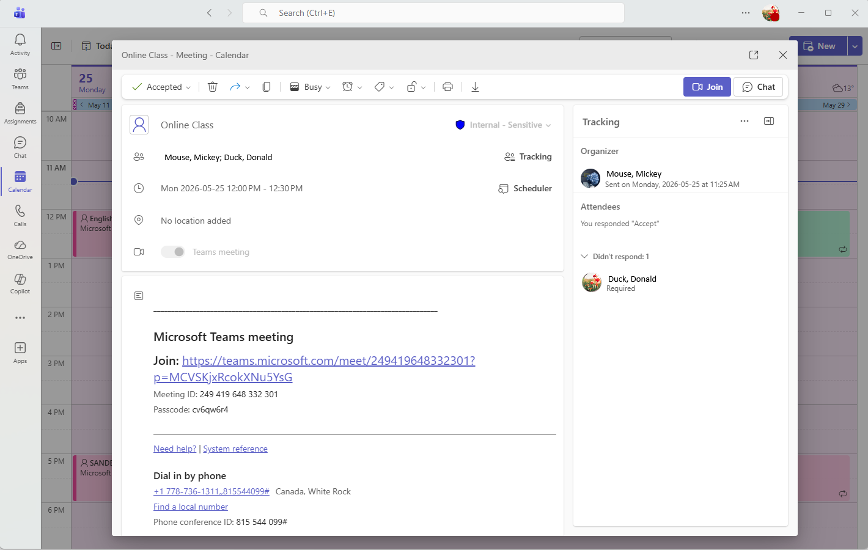Click the Online Class meeting title
Image resolution: width=868 pixels, height=550 pixels.
coord(187,125)
